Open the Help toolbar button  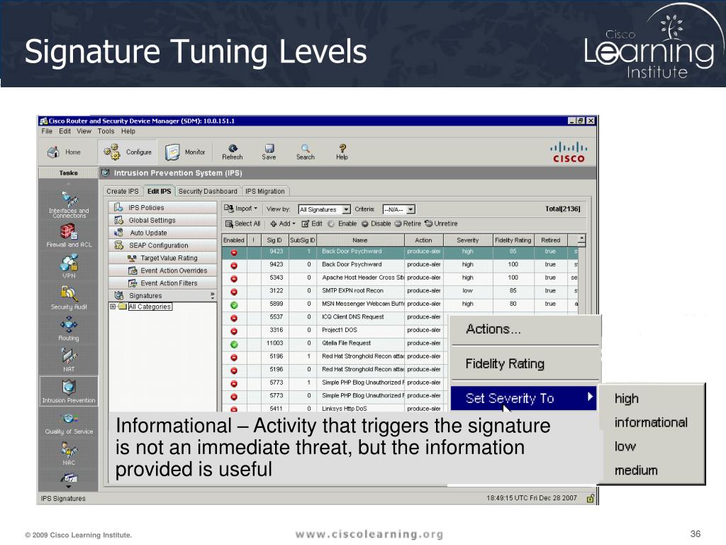342,152
